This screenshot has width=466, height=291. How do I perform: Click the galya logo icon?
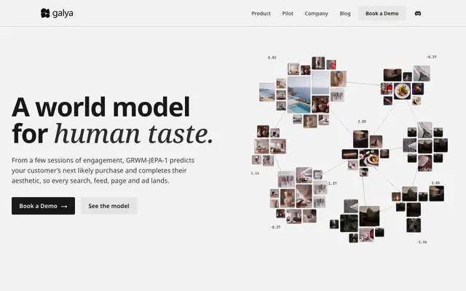tap(45, 13)
